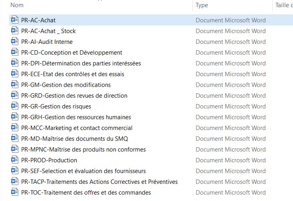Select the PR-AC-Achat _ Stock file name
This screenshot has height=201, width=293.
pyautogui.click(x=48, y=31)
